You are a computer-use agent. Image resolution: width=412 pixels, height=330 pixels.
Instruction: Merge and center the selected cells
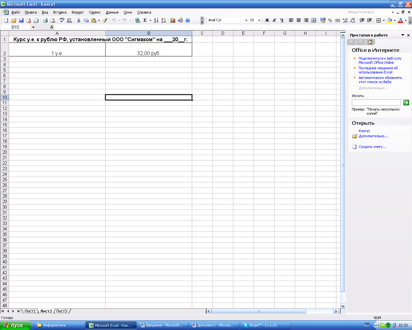[x=314, y=20]
